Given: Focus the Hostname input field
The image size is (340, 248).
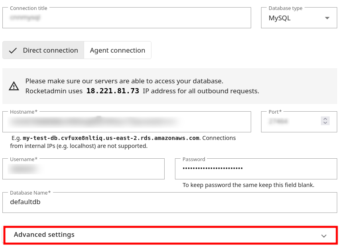Looking at the screenshot, I should click(126, 121).
